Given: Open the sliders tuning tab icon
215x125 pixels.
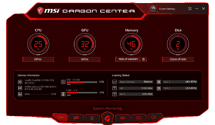Looking at the screenshot, I should click(x=76, y=118).
